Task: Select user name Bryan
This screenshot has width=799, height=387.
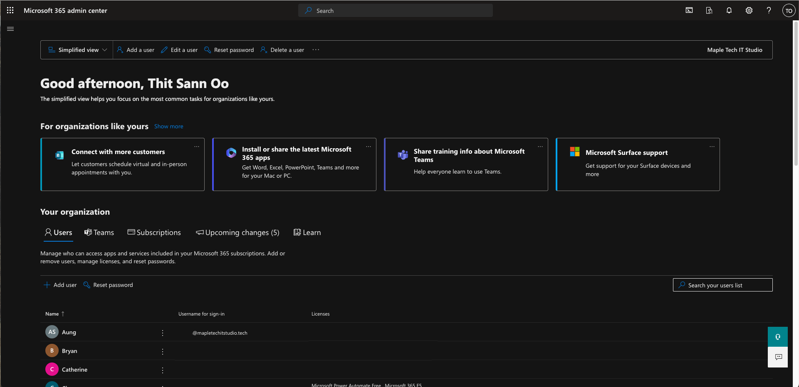Action: [69, 351]
